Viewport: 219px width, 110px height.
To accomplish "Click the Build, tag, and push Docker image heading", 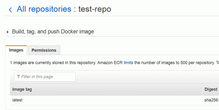I will (x=53, y=32).
